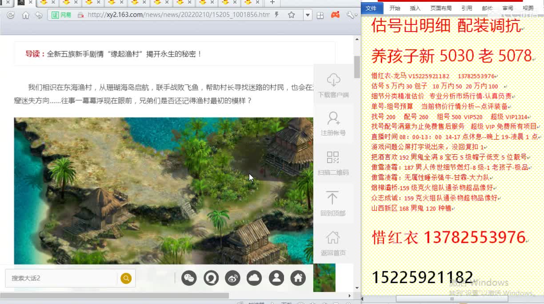Screen dimensions: 544x304
Task: Click the cloud icon in bottom bar
Action: (x=254, y=278)
